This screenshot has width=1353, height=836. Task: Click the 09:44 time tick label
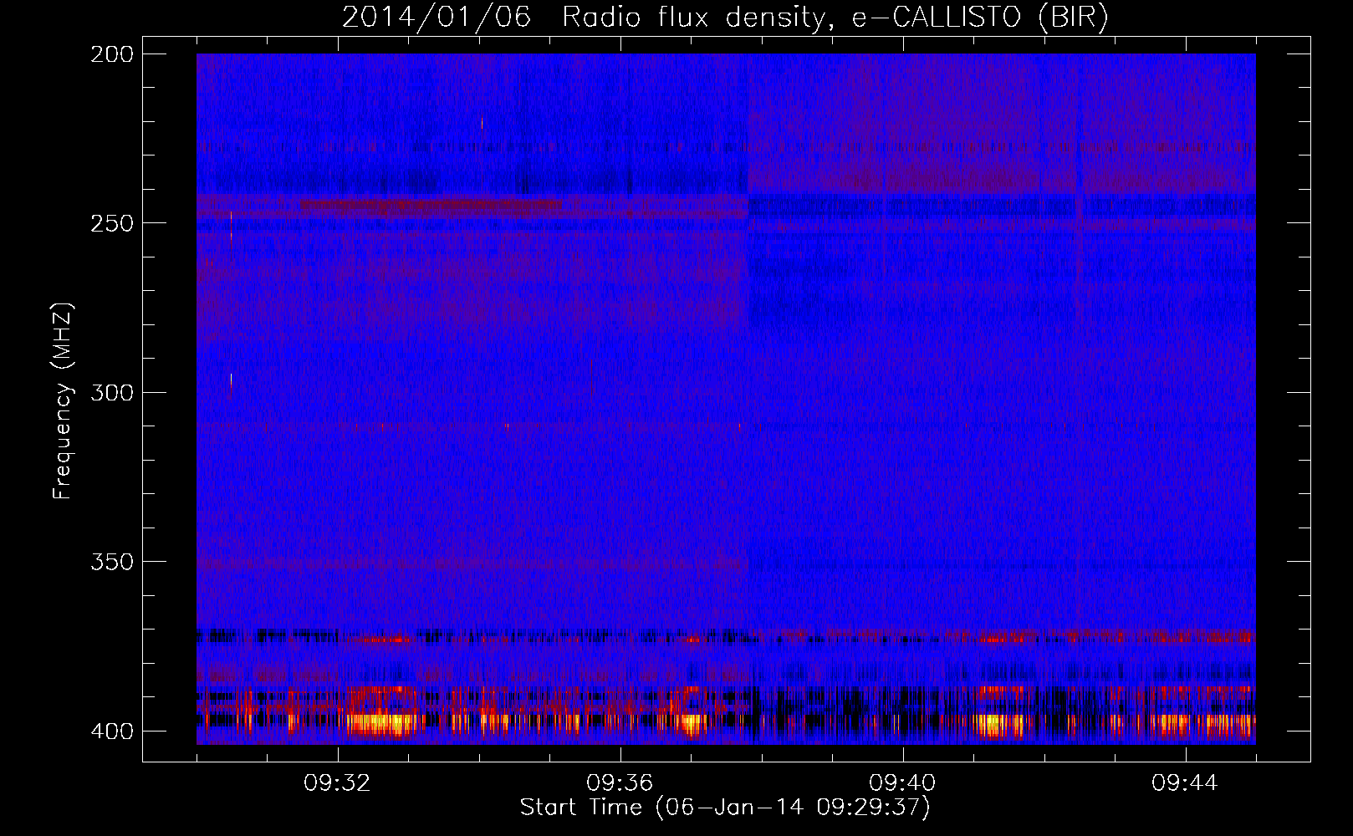1185,783
